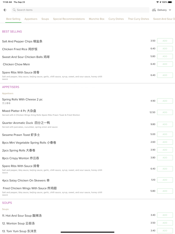175x234 pixels.
Task: Add Hot And Sour Soup
Action: pyautogui.click(x=165, y=215)
